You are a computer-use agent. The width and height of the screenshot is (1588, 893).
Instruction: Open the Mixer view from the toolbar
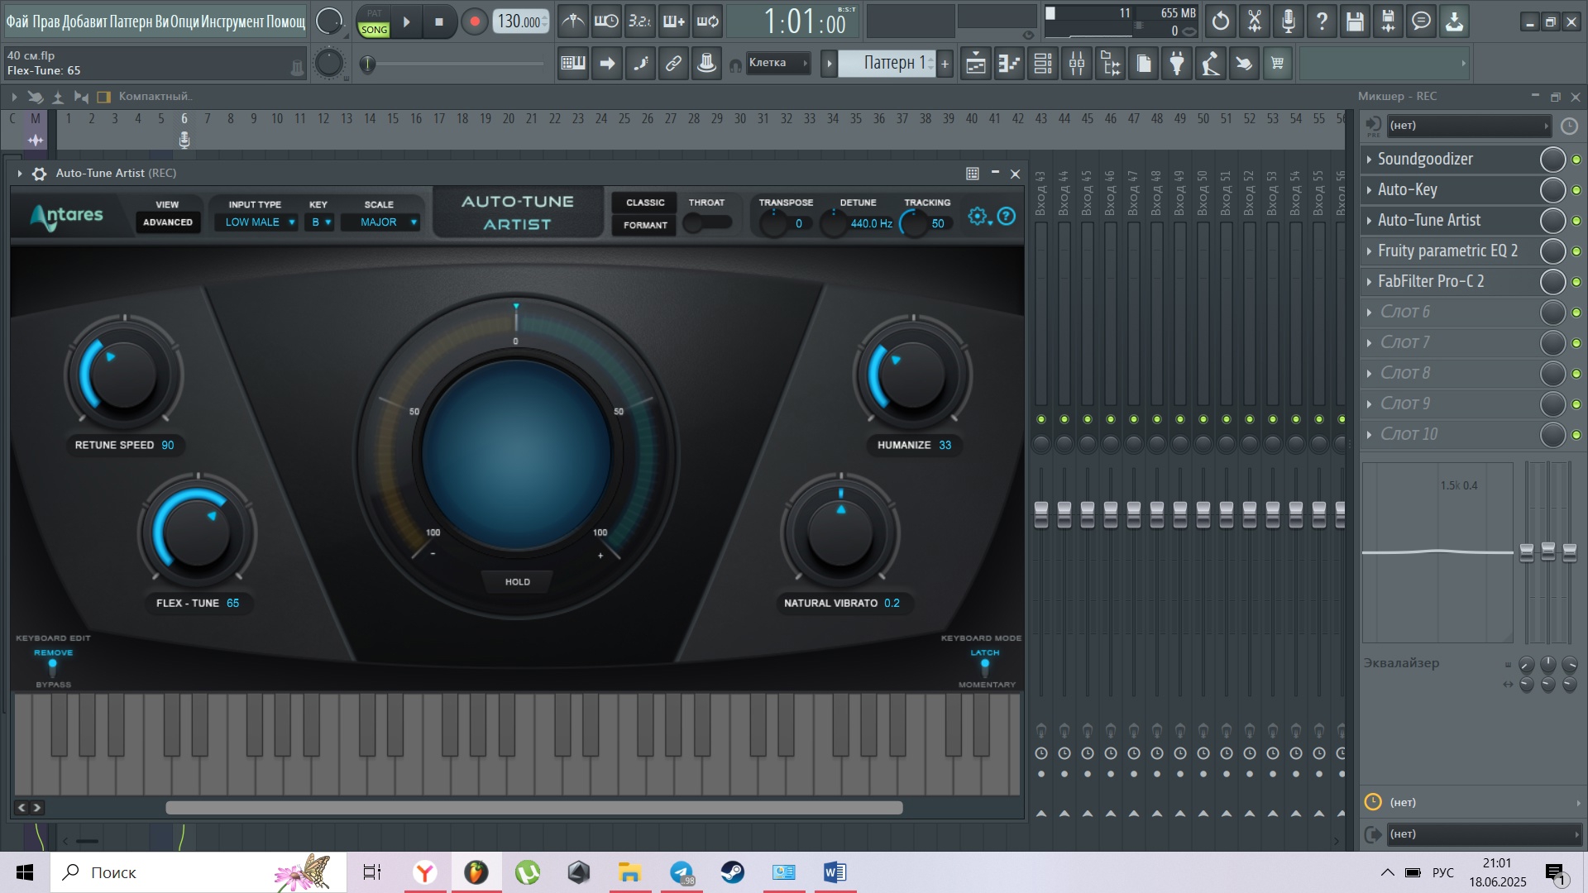coord(1077,64)
